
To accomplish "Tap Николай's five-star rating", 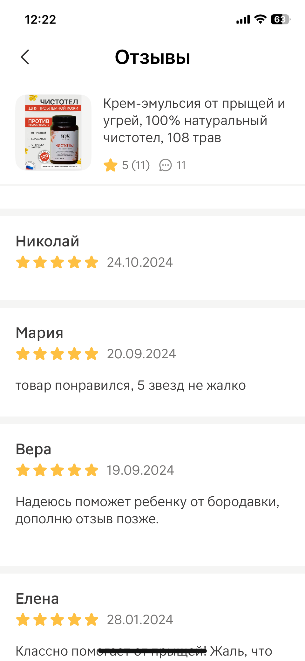I will tap(57, 262).
